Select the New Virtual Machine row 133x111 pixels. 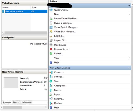[25, 11]
